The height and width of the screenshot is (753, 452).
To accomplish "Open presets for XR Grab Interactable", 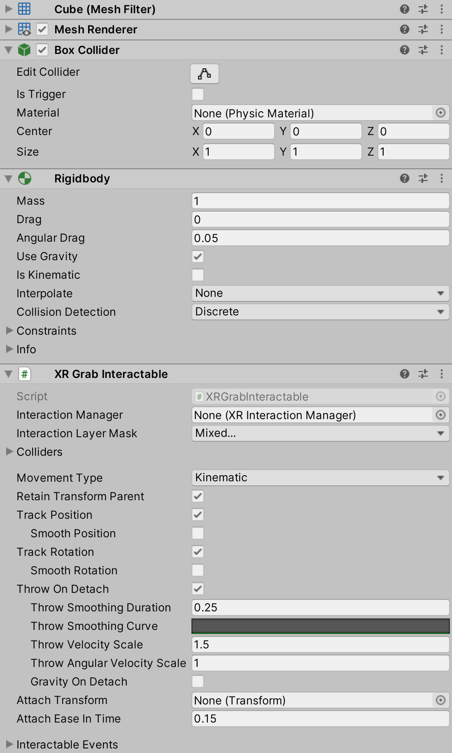I will [423, 374].
